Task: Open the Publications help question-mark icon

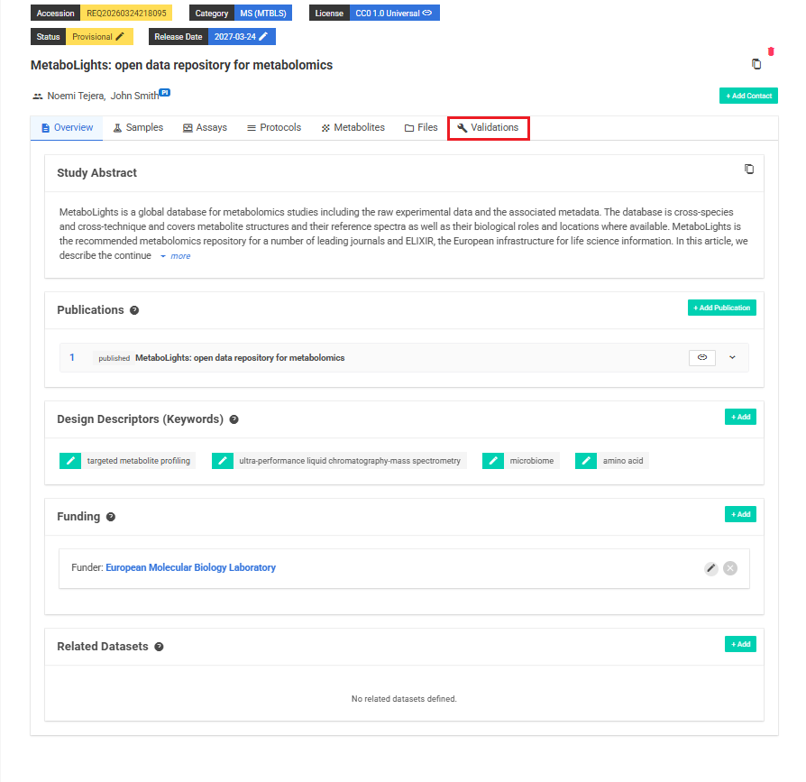Action: [x=133, y=310]
